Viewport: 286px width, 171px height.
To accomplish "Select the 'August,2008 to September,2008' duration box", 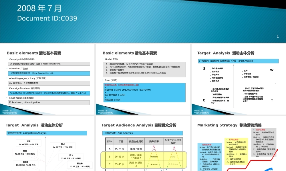I will (49, 93).
